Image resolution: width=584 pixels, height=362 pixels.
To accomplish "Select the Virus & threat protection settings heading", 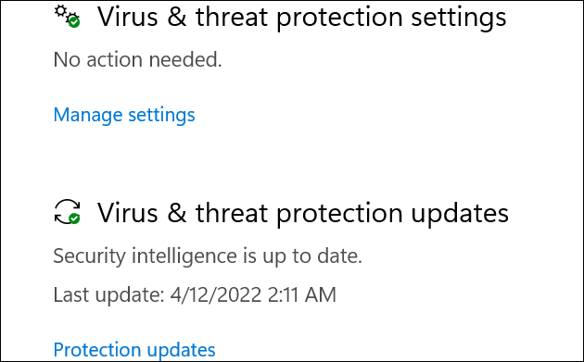I will click(301, 17).
